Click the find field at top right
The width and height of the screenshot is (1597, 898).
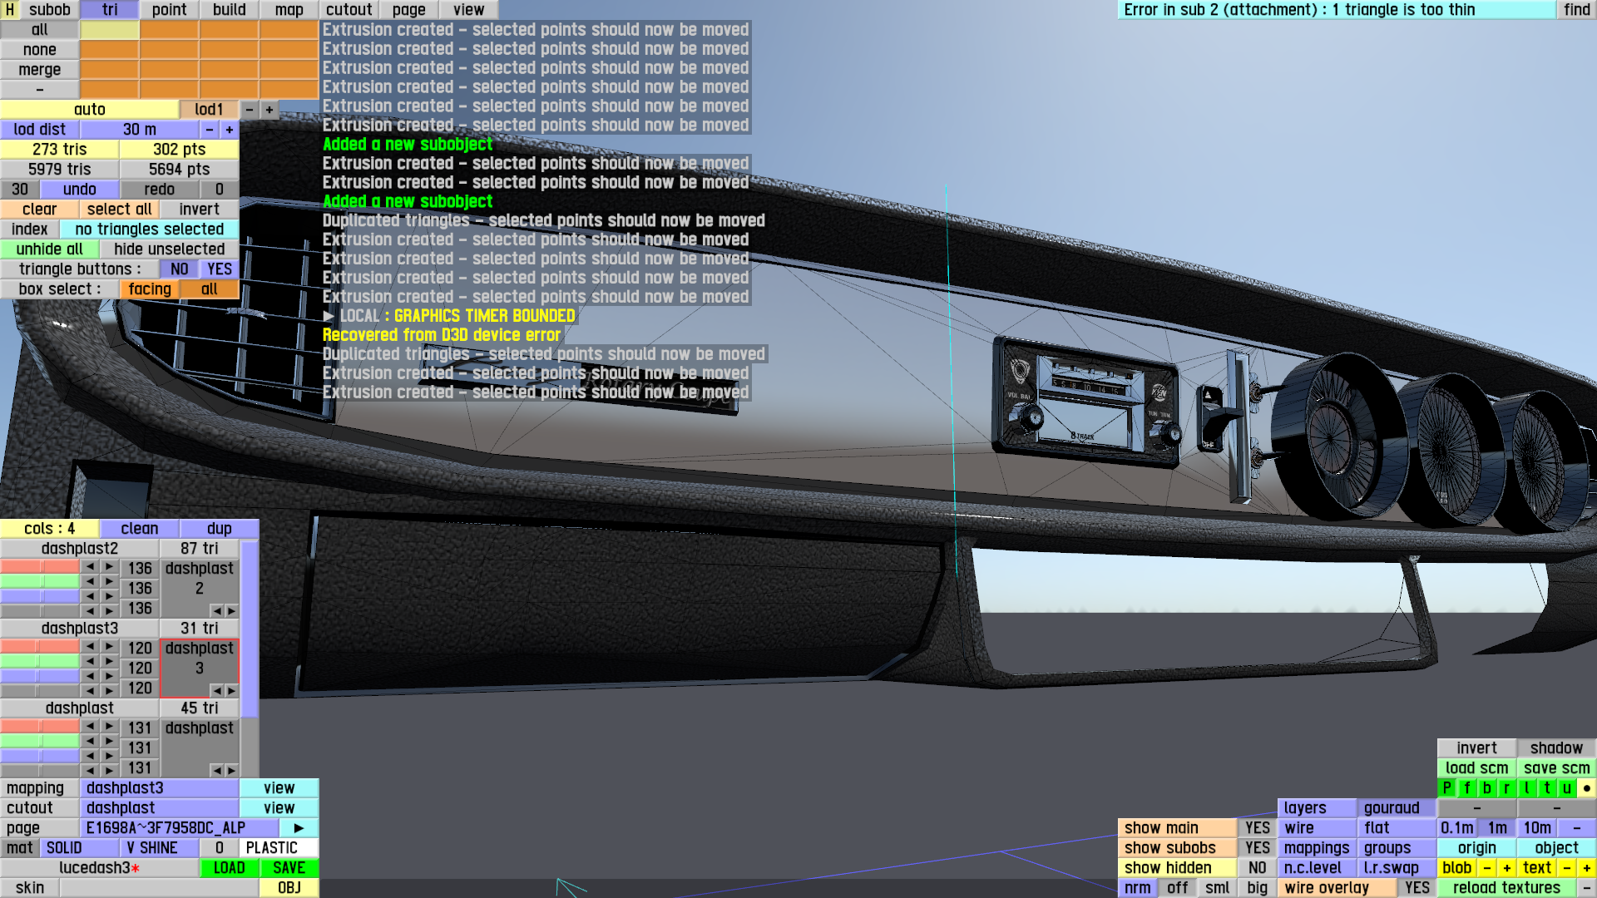(x=1576, y=10)
